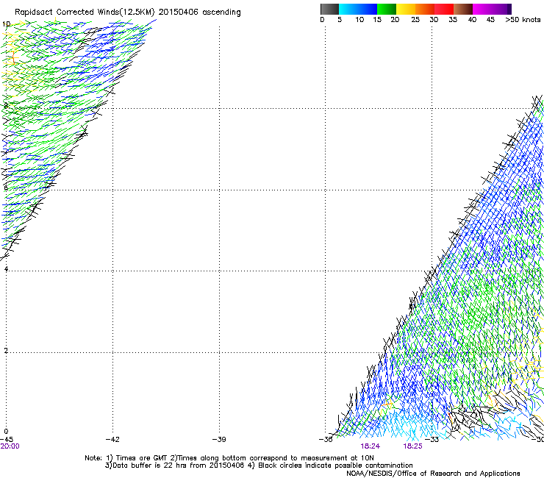
Task: Click the cyan-blue 5-15 knots color band
Action: pos(358,9)
